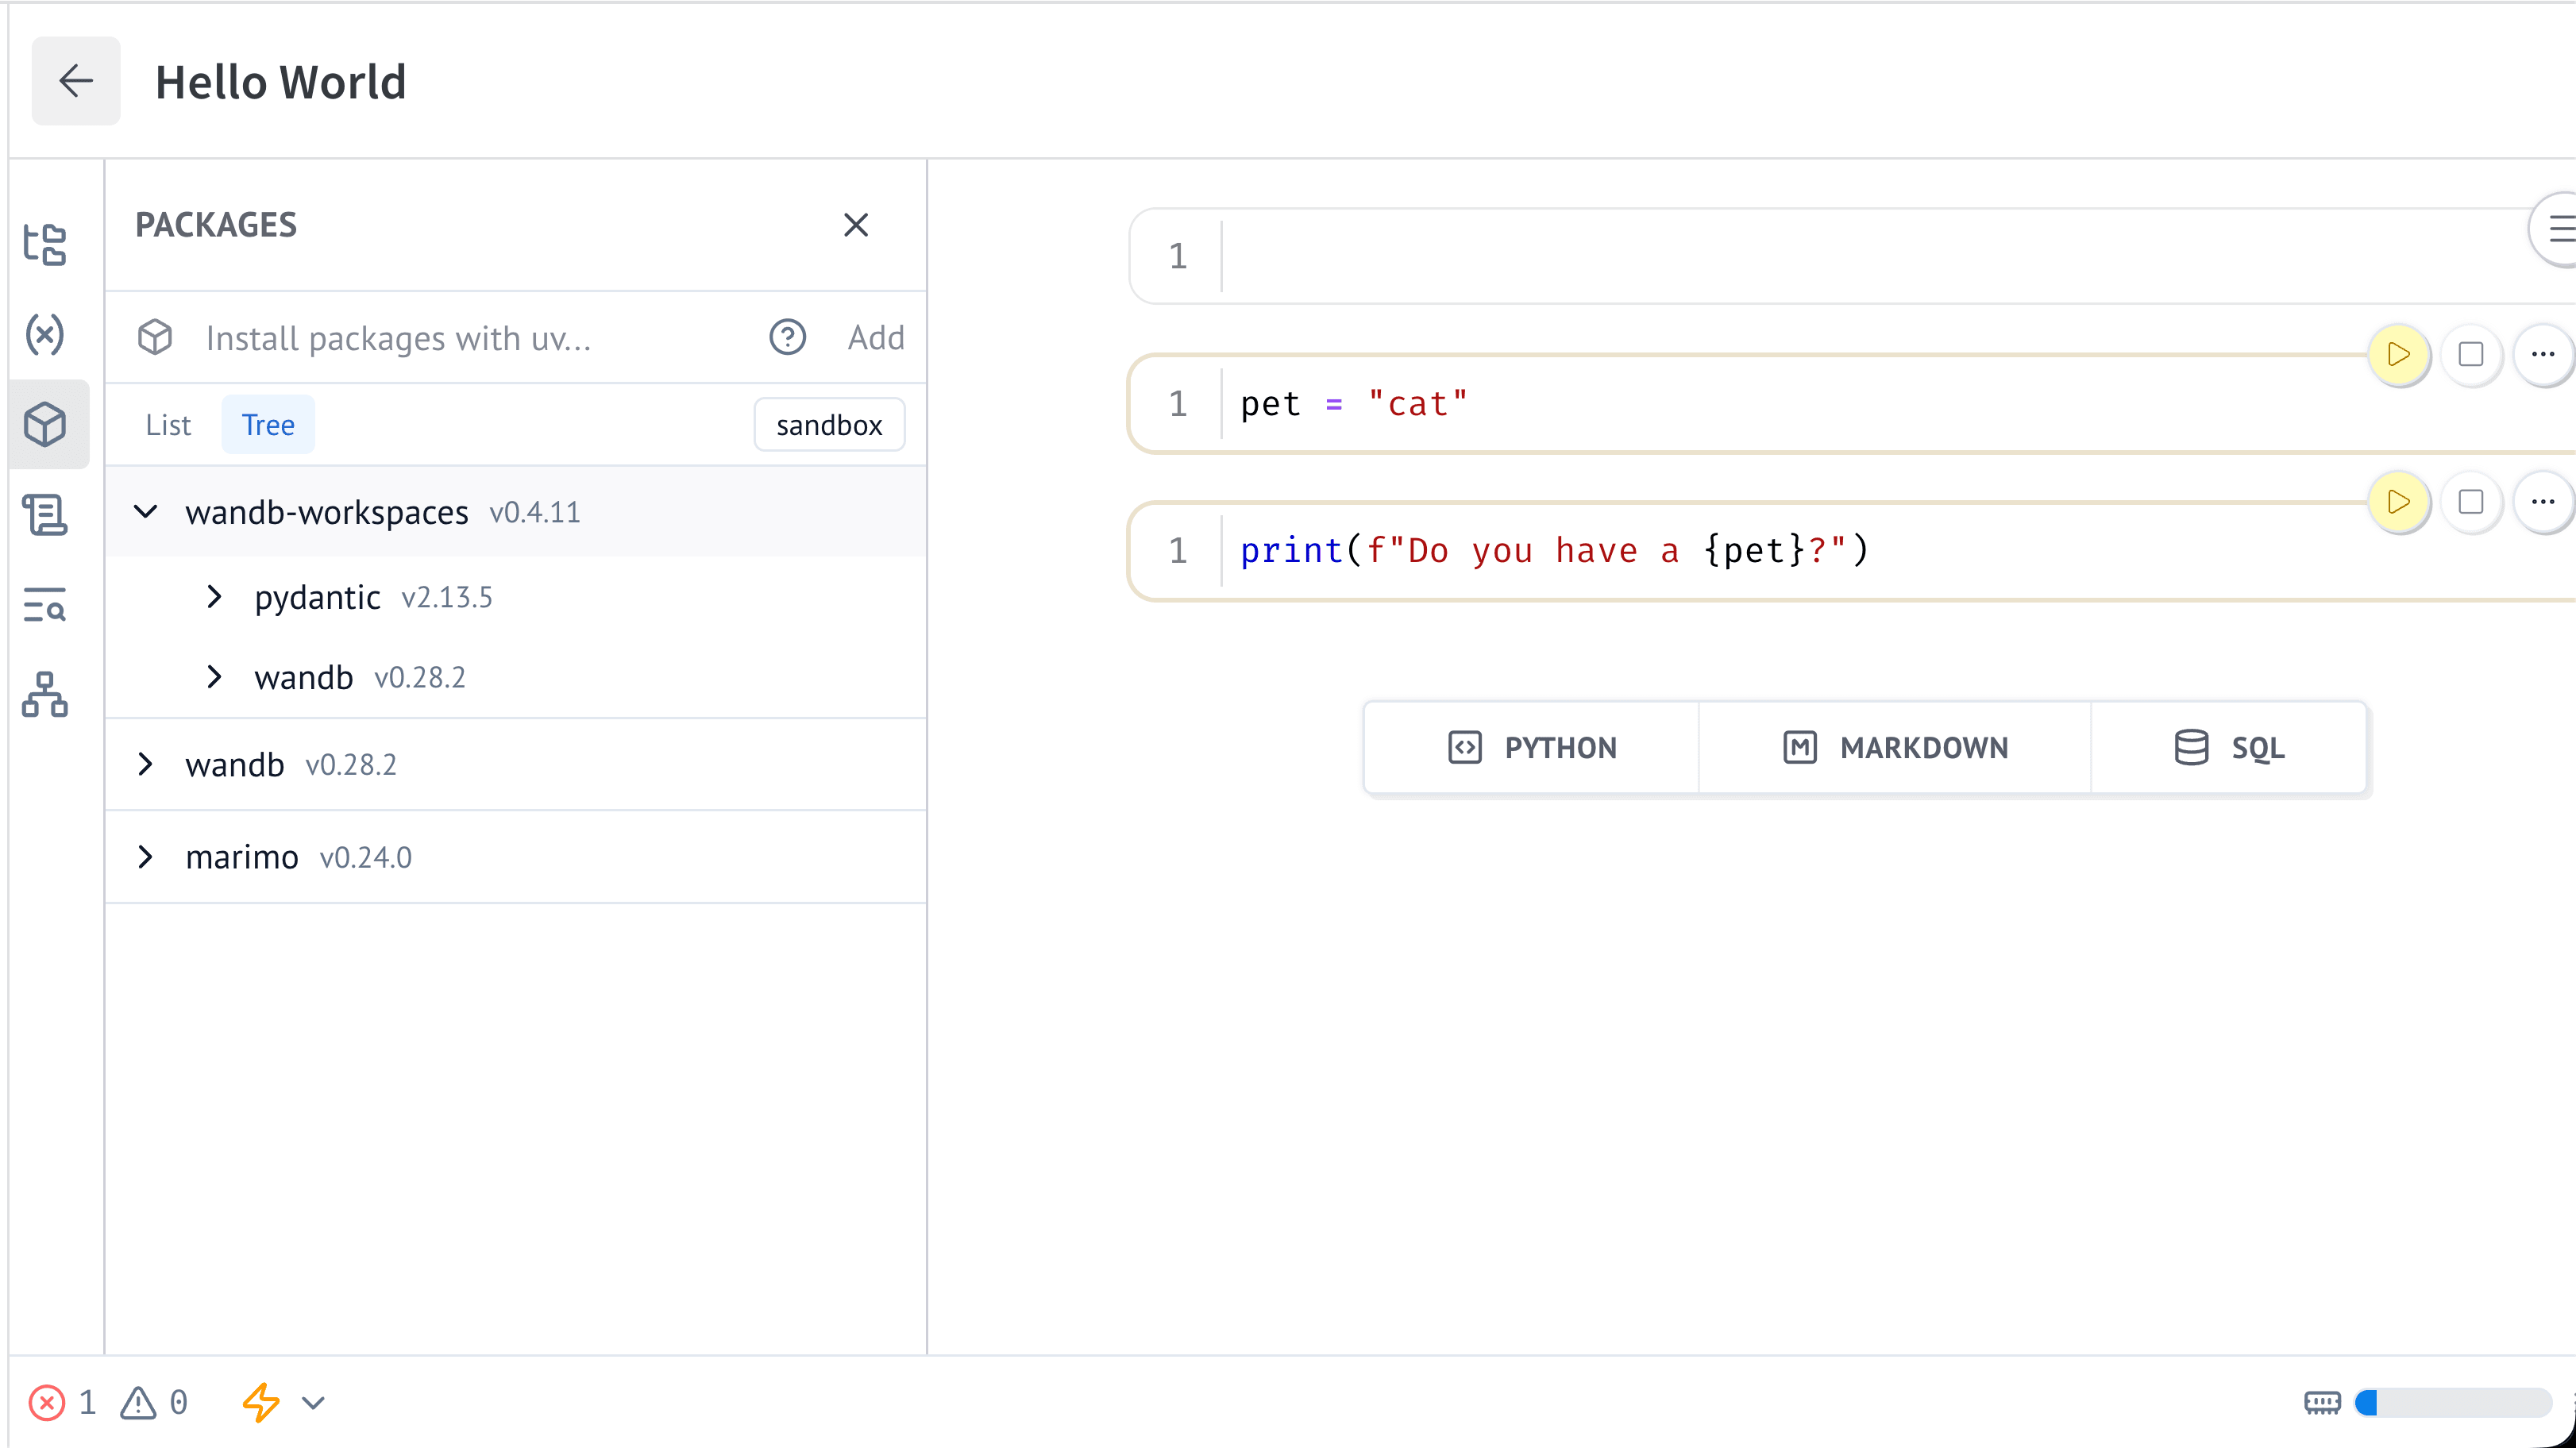Click the print f-string code line
The height and width of the screenshot is (1448, 2576).
tap(1555, 551)
